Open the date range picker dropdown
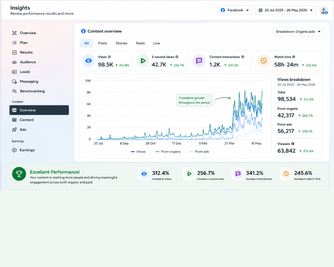 click(x=286, y=10)
